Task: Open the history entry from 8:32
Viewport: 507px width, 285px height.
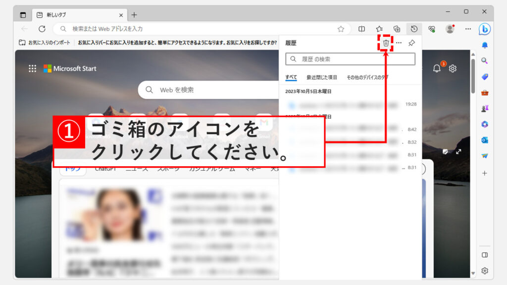Action: [351, 142]
